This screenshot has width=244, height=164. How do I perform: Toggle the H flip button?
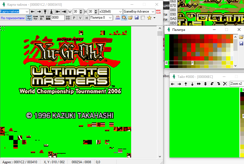(86, 18)
